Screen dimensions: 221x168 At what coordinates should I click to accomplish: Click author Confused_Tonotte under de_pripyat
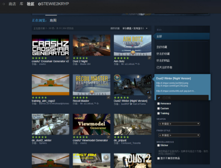click(131, 143)
